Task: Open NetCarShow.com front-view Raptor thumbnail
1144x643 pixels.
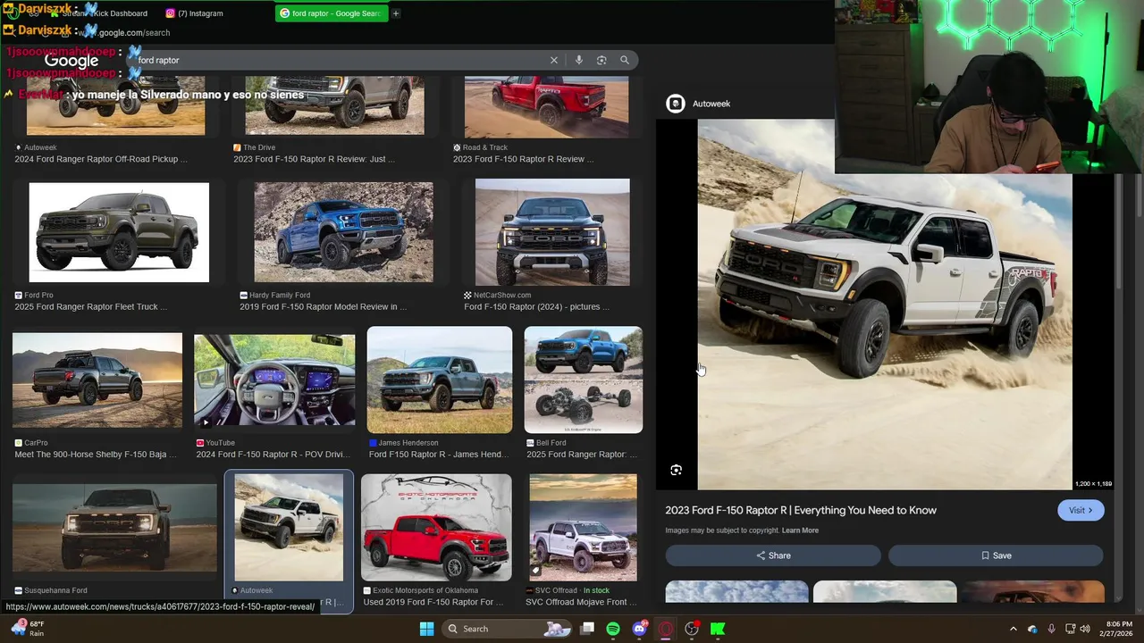Action: point(552,232)
